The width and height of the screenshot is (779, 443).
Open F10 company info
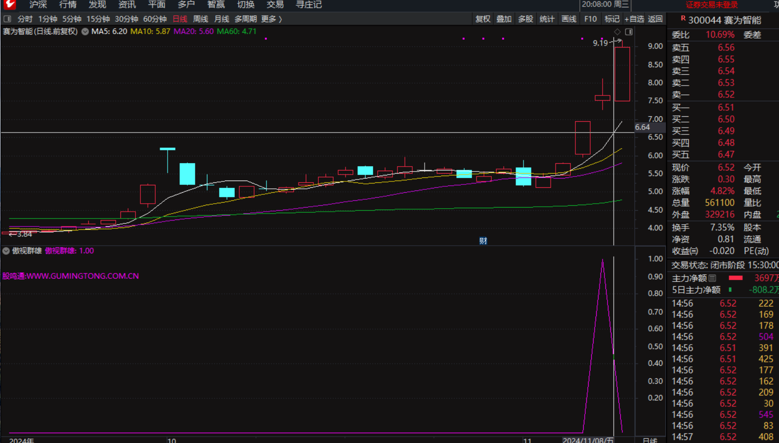(x=590, y=19)
